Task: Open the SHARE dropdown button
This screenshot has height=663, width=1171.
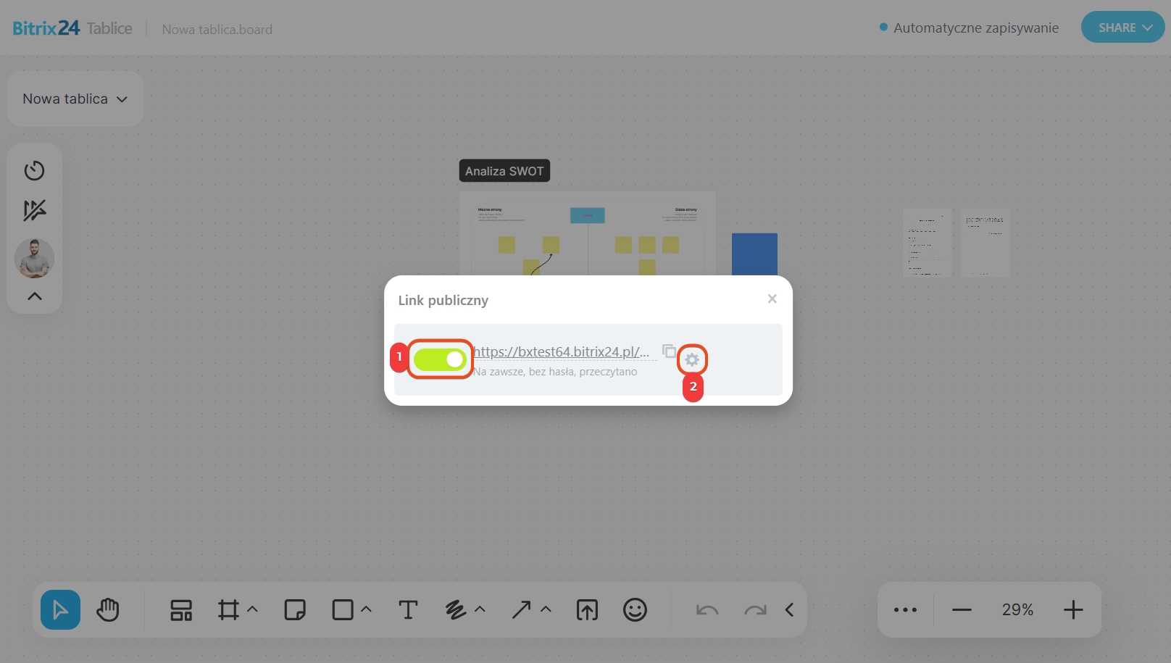Action: click(1122, 28)
